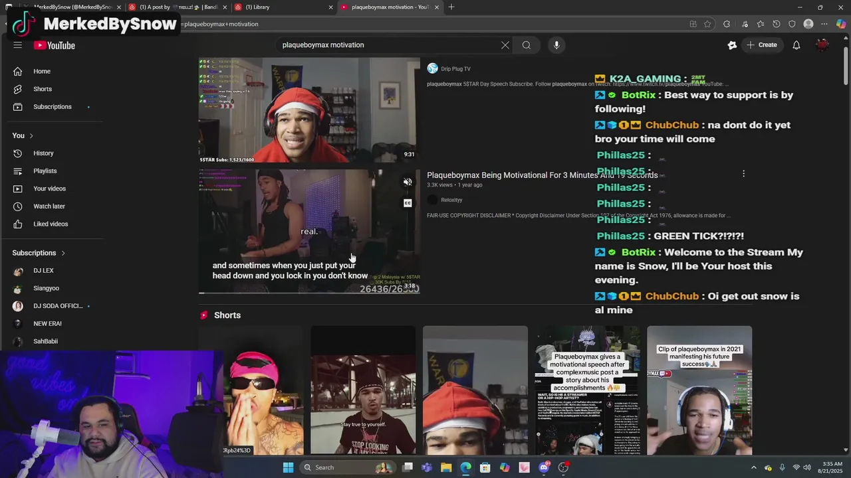Open the browser favorites list icon
This screenshot has width=851, height=478.
pos(760,24)
